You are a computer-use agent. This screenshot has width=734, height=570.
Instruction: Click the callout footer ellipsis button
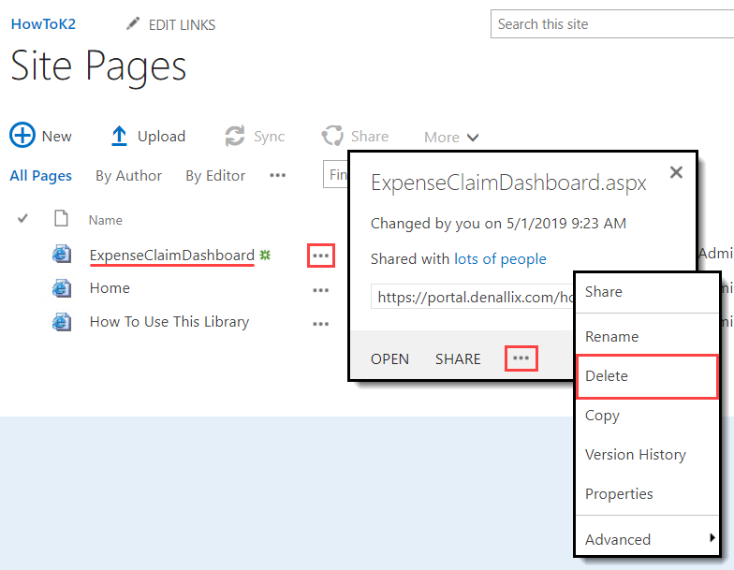pos(521,358)
